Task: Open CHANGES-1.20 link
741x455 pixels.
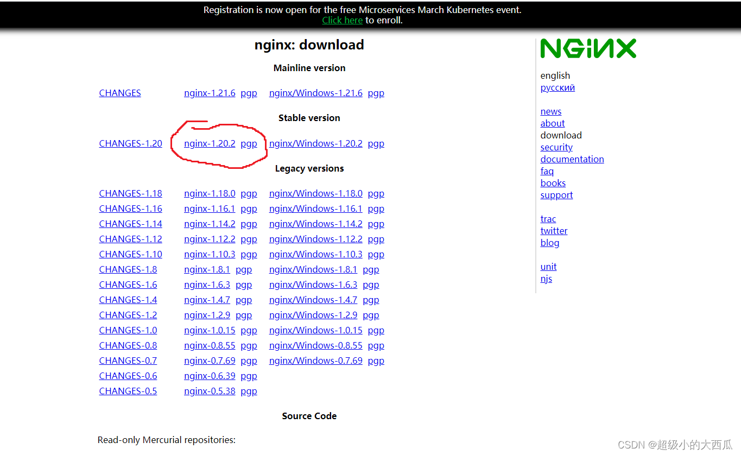Action: click(131, 143)
